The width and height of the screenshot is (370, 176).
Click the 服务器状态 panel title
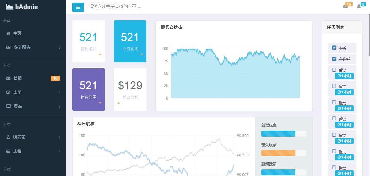pyautogui.click(x=171, y=28)
